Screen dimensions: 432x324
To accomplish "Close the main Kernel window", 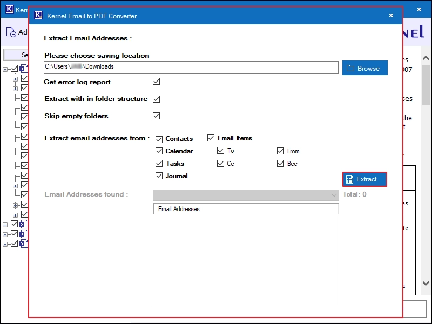I will click(419, 9).
